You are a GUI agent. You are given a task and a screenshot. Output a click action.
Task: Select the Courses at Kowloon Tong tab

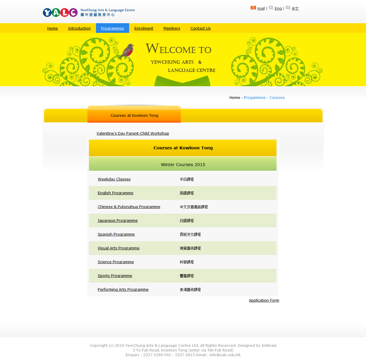click(134, 116)
